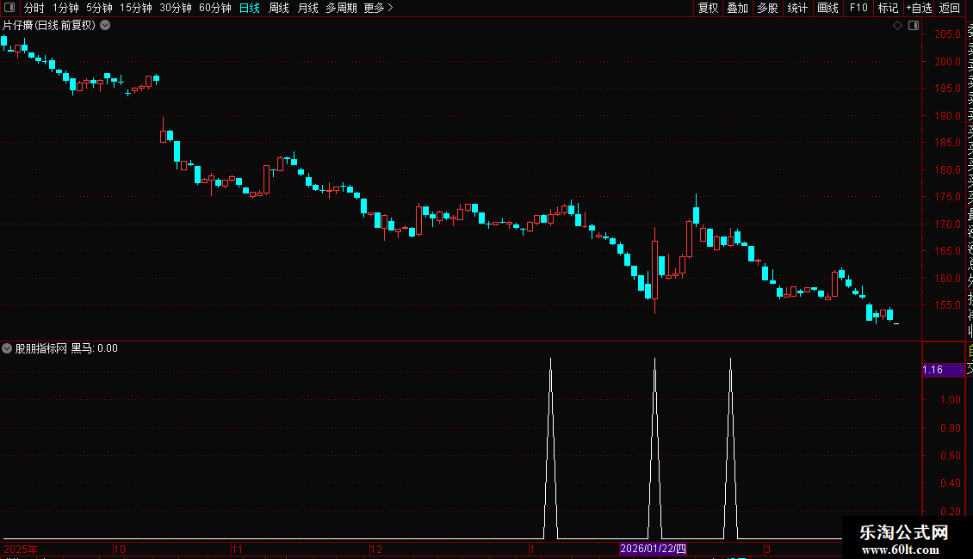Click the 2025年 label on time axis
Viewport: 973px width, 559px height.
click(x=21, y=549)
